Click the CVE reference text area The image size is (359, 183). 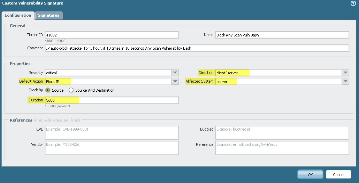click(112, 132)
